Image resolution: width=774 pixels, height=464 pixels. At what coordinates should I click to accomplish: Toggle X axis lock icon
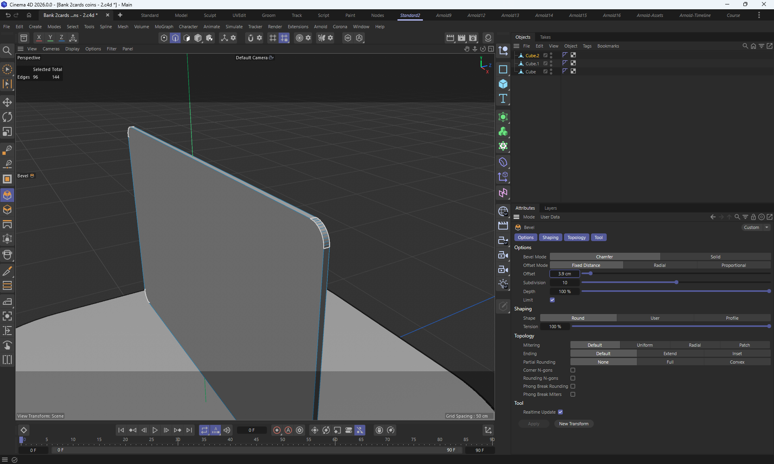(x=39, y=37)
